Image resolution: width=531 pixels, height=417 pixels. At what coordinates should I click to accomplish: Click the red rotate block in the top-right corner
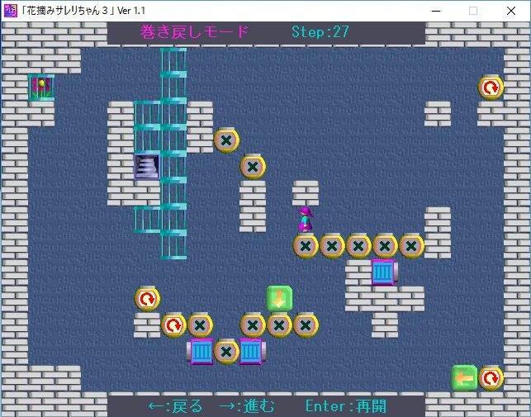pos(491,87)
